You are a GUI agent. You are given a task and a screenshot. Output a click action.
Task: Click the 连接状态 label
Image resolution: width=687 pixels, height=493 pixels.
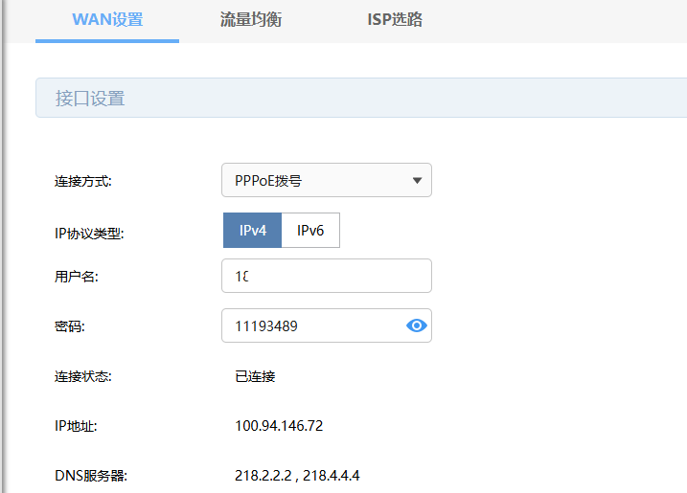pos(83,376)
